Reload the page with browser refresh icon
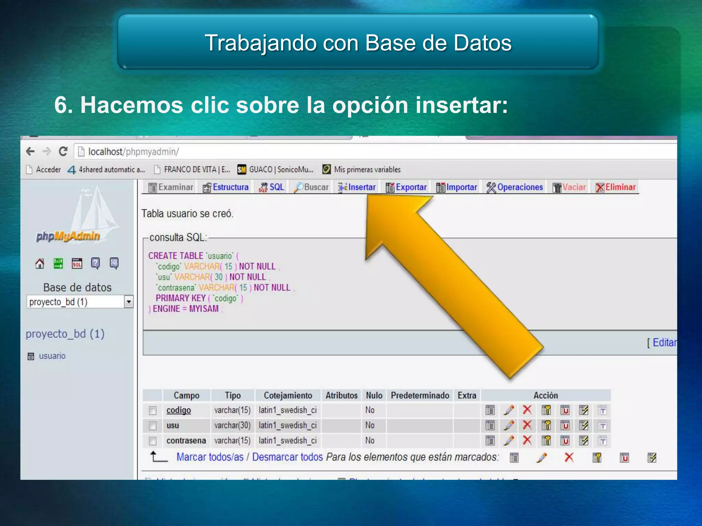 pos(63,151)
